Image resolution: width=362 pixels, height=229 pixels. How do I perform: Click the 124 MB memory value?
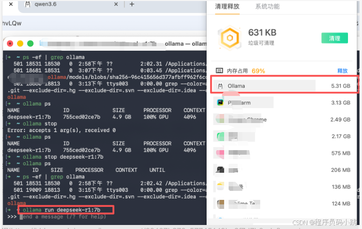(x=341, y=204)
